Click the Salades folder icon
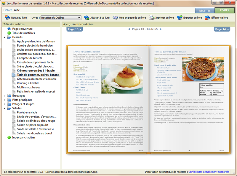The width and height of the screenshot is (237, 176). click(9, 108)
